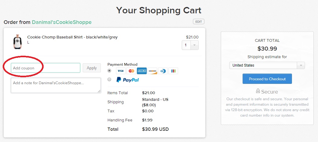
Task: Click the Mastercard icon
Action: 131,71
